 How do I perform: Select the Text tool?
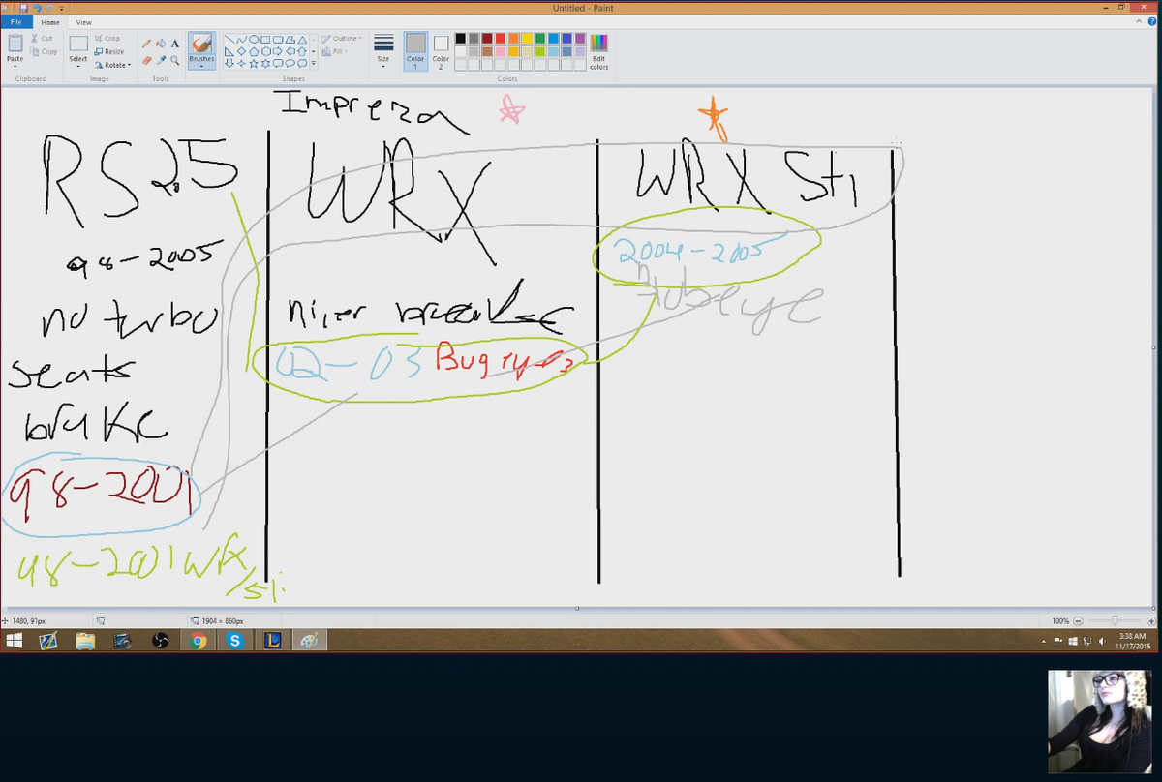coord(174,44)
